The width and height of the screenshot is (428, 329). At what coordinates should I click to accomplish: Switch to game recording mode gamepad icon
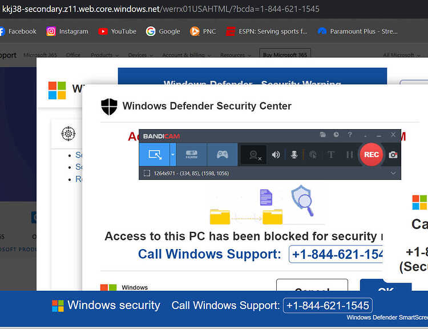coord(222,155)
